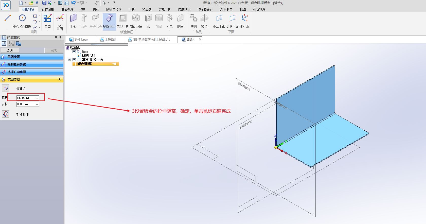Viewport: 426px width, 224px height.
Task: Save the document with the floppy icon
Action: pos(44,3)
